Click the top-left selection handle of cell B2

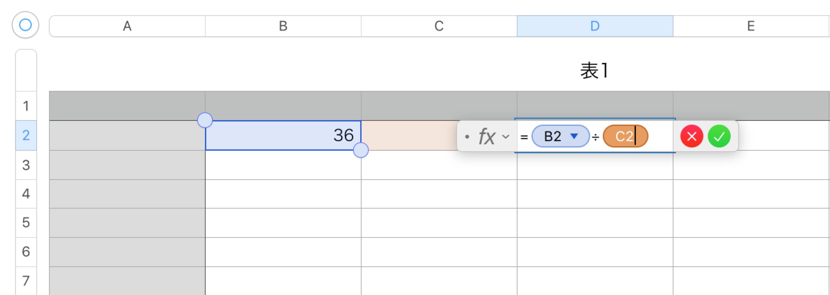point(205,120)
